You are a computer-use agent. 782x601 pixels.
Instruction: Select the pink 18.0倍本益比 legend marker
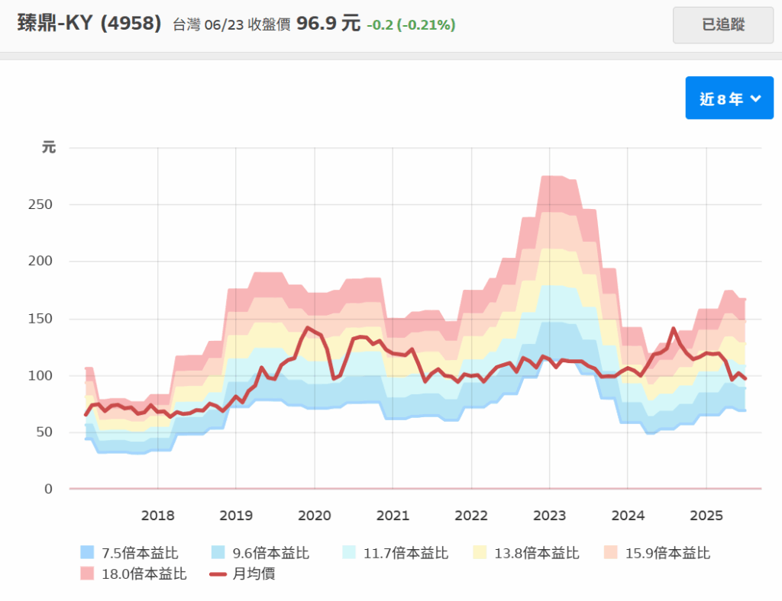(x=87, y=574)
